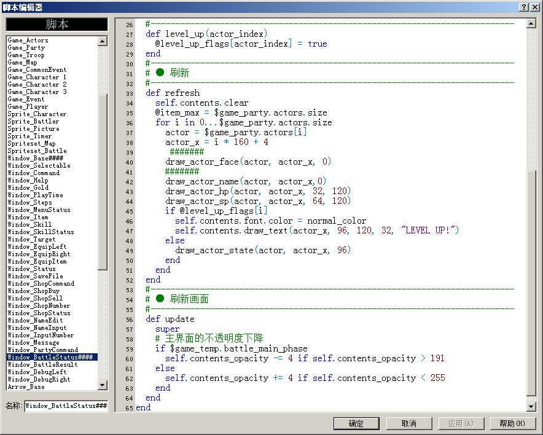Screen dimensions: 543x435
Task: Click the title bar question mark help icon
Action: (x=524, y=7)
